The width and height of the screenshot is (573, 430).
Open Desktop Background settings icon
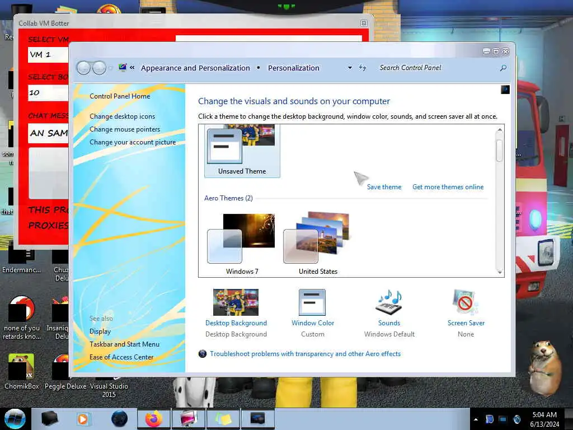[236, 302]
